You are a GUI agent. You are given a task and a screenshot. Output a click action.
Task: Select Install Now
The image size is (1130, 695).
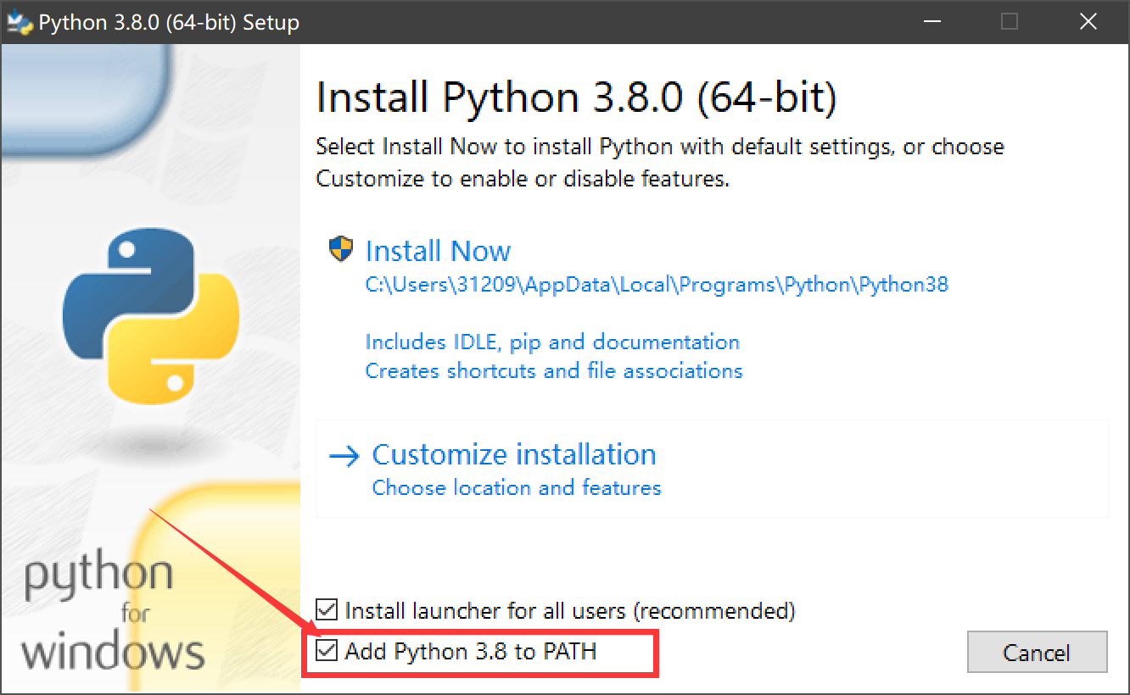point(438,250)
